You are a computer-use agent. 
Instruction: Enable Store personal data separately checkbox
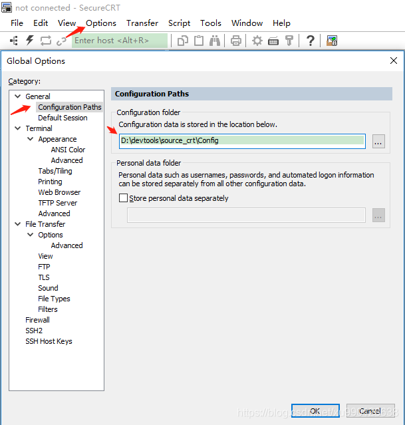click(123, 198)
